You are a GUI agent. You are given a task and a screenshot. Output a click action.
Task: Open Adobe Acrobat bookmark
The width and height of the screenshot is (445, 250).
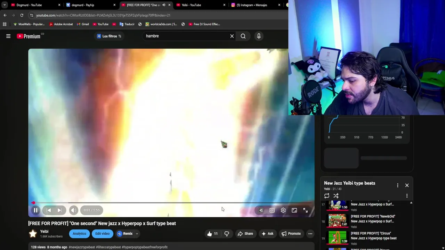click(61, 24)
